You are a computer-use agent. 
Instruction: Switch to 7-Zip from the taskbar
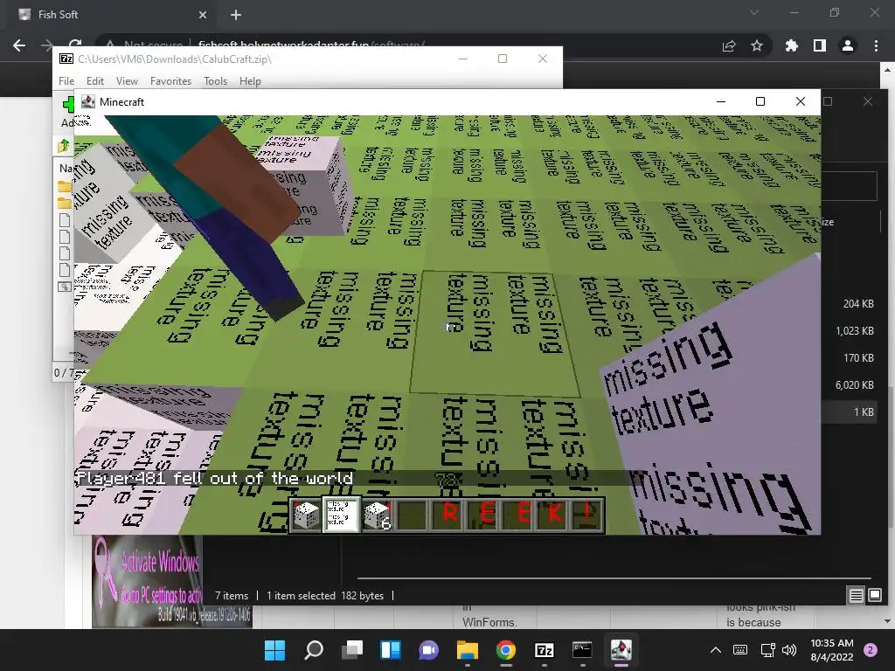544,650
